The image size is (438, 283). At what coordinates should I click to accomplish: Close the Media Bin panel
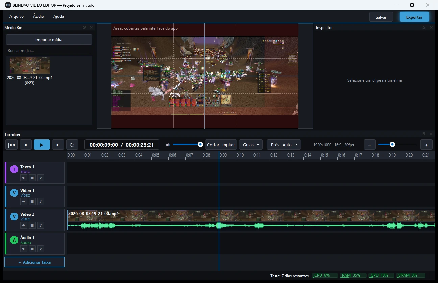(91, 27)
